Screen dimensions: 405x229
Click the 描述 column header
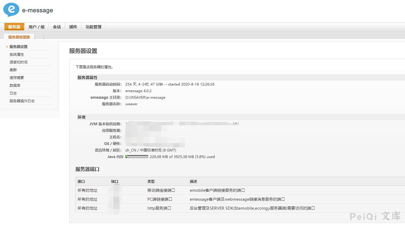tap(193, 182)
